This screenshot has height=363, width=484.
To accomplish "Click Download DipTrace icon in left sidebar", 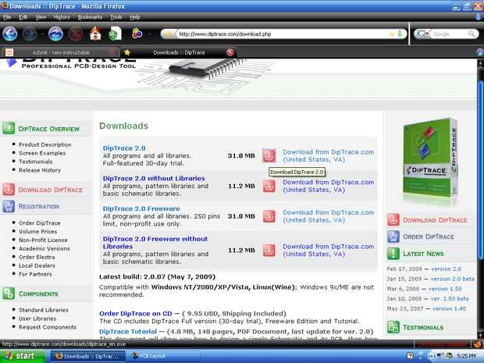I will point(9,189).
